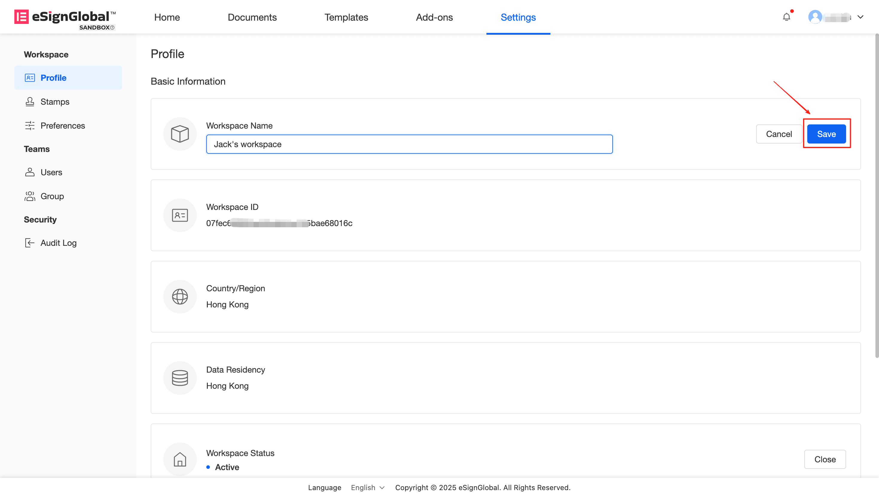This screenshot has height=497, width=879.
Task: Click the notification bell icon
Action: coord(787,17)
